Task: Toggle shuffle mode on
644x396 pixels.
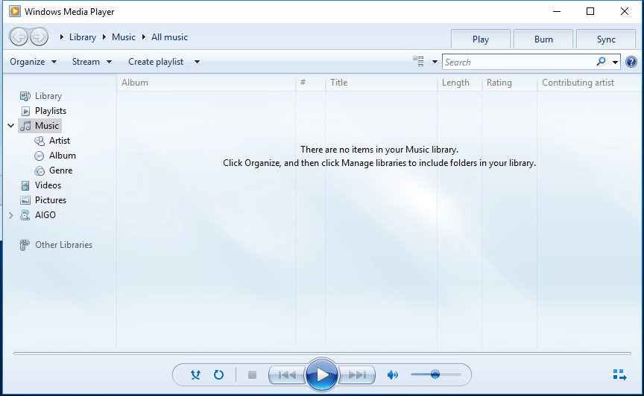Action: pyautogui.click(x=195, y=375)
